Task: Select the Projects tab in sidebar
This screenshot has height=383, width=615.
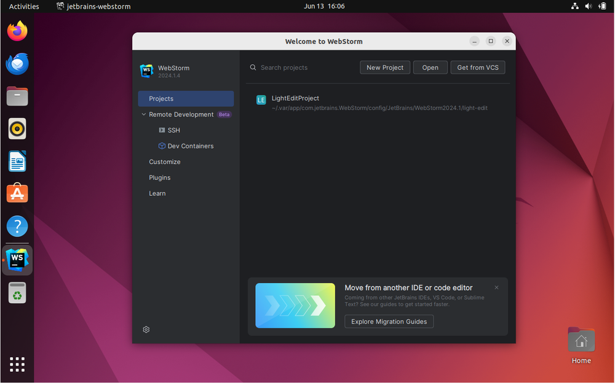Action: click(185, 99)
